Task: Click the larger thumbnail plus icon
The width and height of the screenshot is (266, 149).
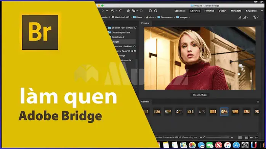Action: (232, 138)
